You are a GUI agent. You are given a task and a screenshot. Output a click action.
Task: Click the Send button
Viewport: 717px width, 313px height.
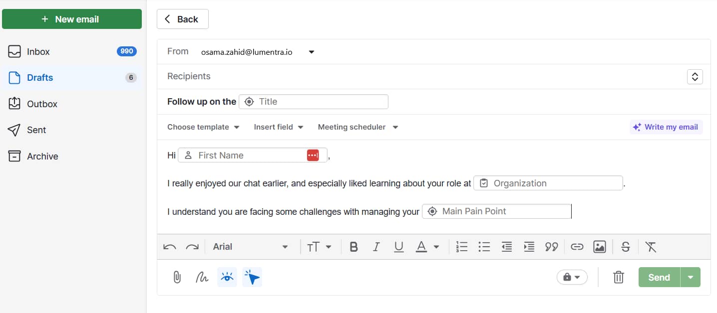tap(658, 277)
